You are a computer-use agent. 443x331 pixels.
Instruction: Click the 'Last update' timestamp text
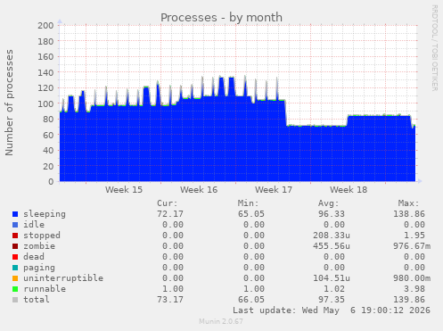[332, 310]
